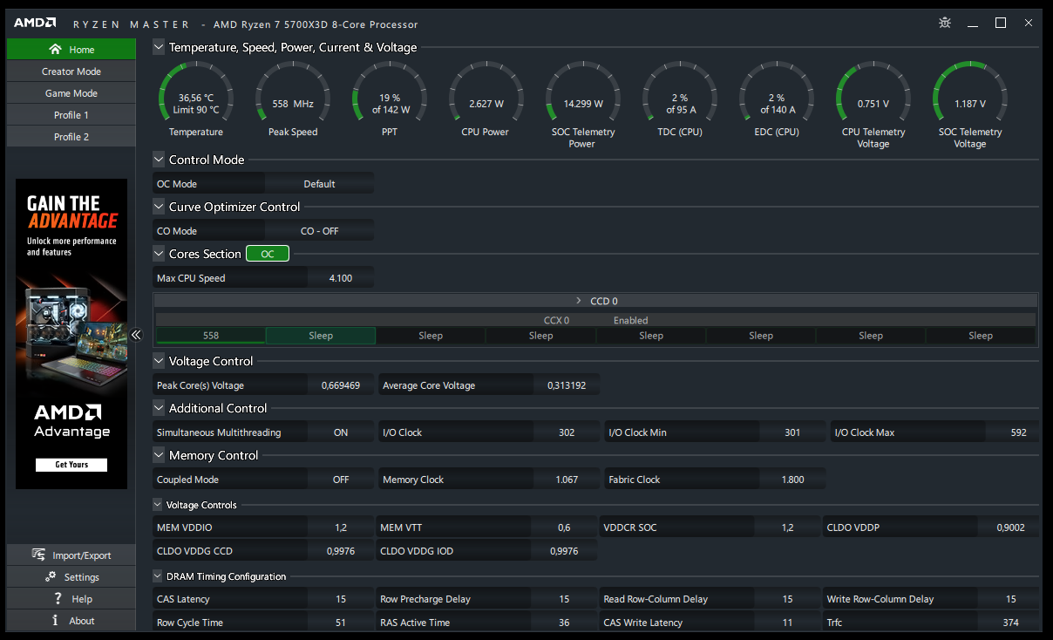Click the About info icon
Viewport: 1053px width, 640px height.
point(55,621)
